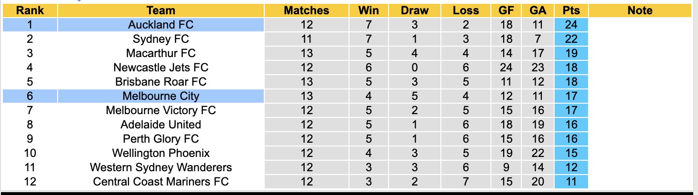Click the Pts column header
The height and width of the screenshot is (195, 698).
571,10
